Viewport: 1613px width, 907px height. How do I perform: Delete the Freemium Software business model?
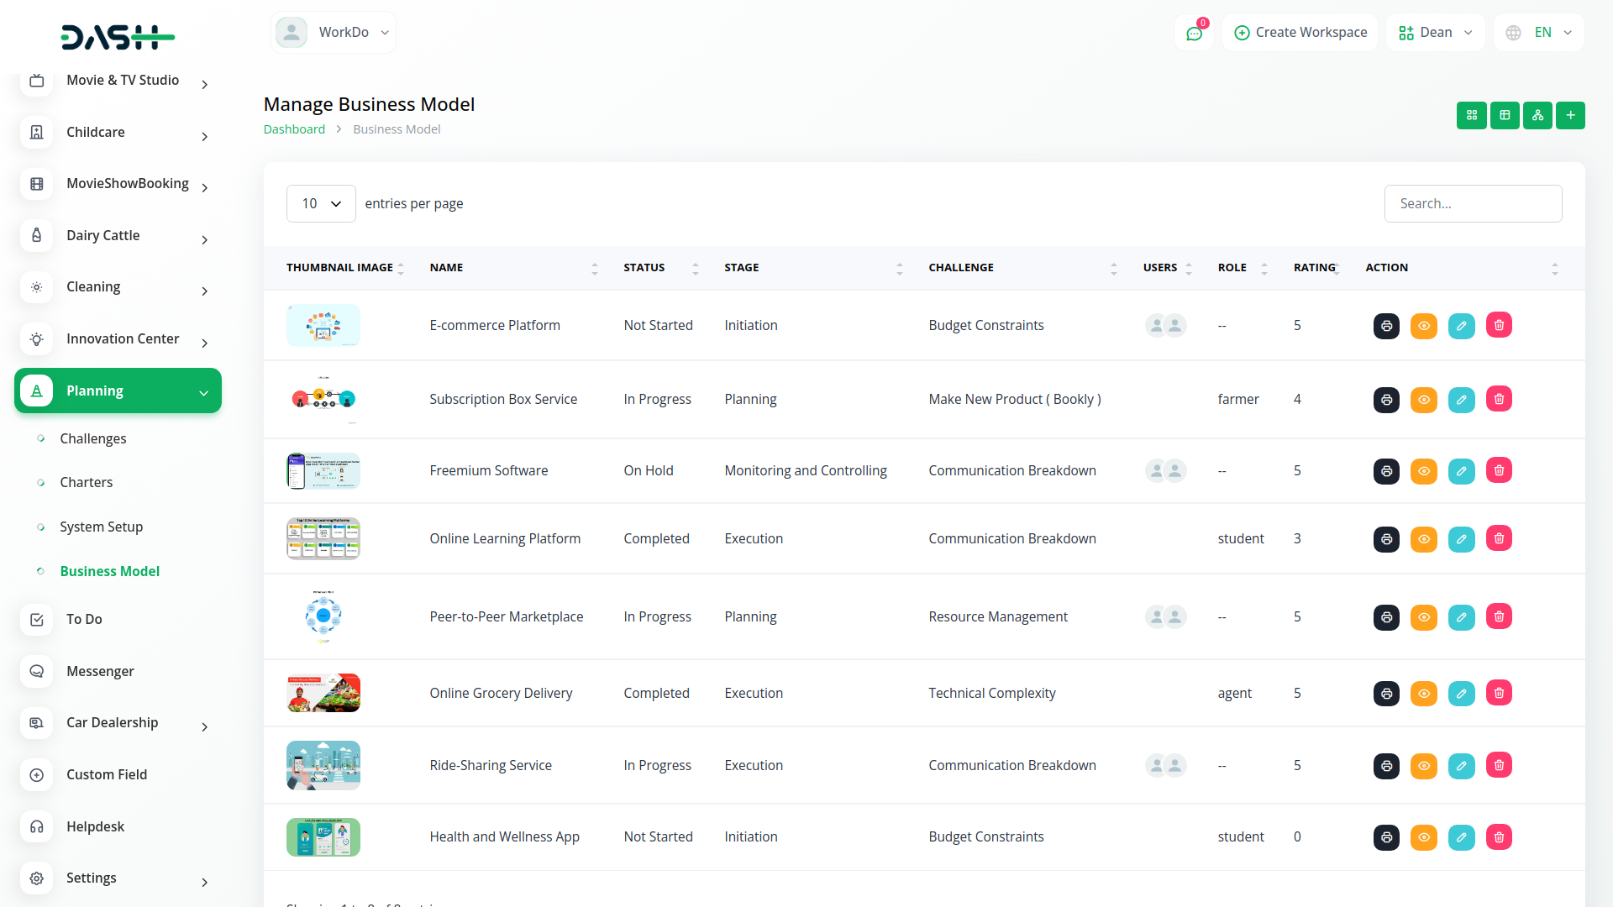pyautogui.click(x=1499, y=470)
